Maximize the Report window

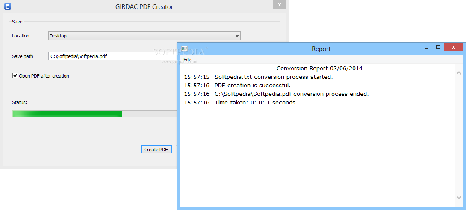tap(438, 47)
